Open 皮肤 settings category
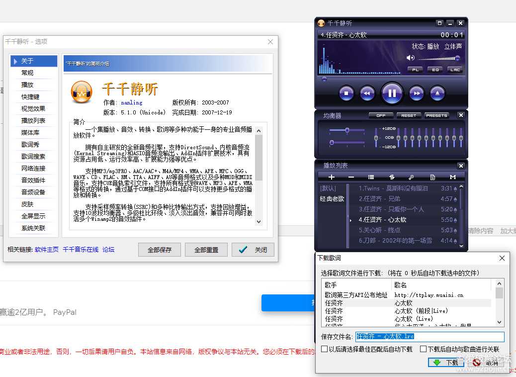 27,204
